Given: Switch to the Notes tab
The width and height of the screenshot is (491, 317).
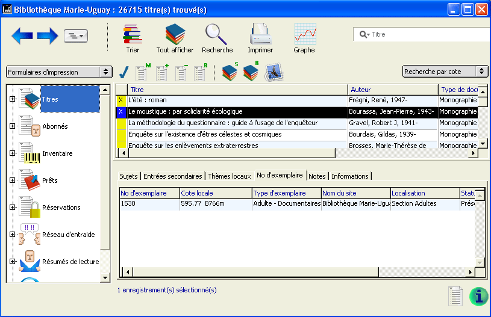Looking at the screenshot, I should click(x=317, y=176).
